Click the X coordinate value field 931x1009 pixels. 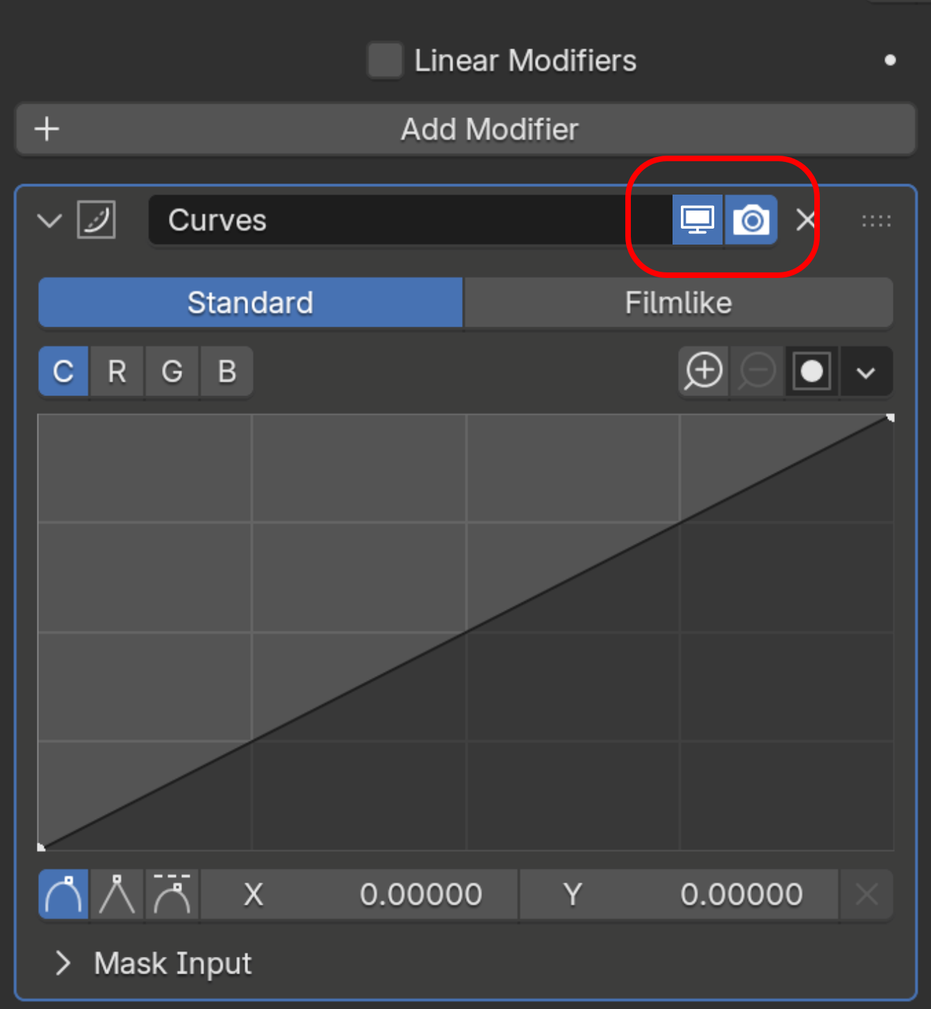359,894
